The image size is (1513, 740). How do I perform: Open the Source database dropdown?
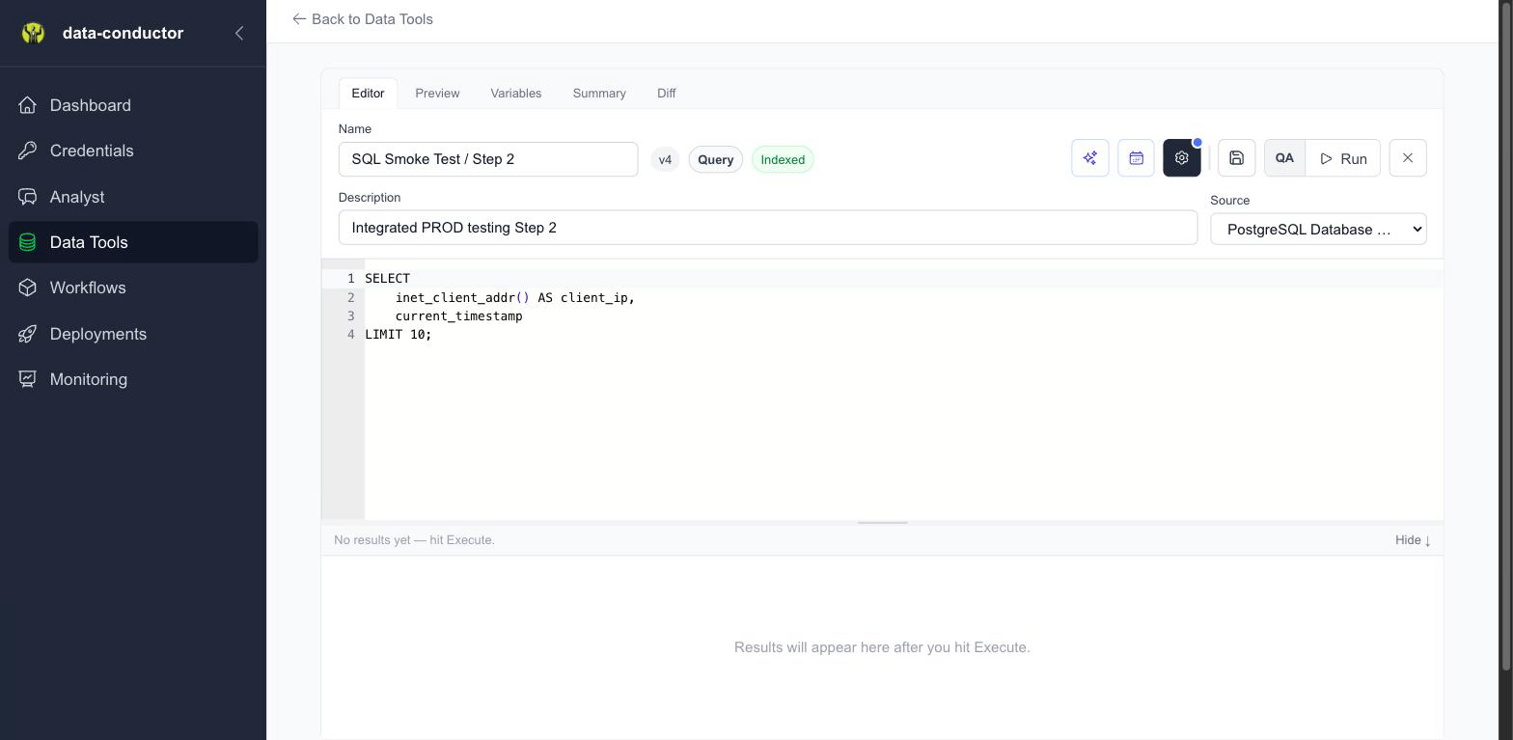pyautogui.click(x=1318, y=230)
